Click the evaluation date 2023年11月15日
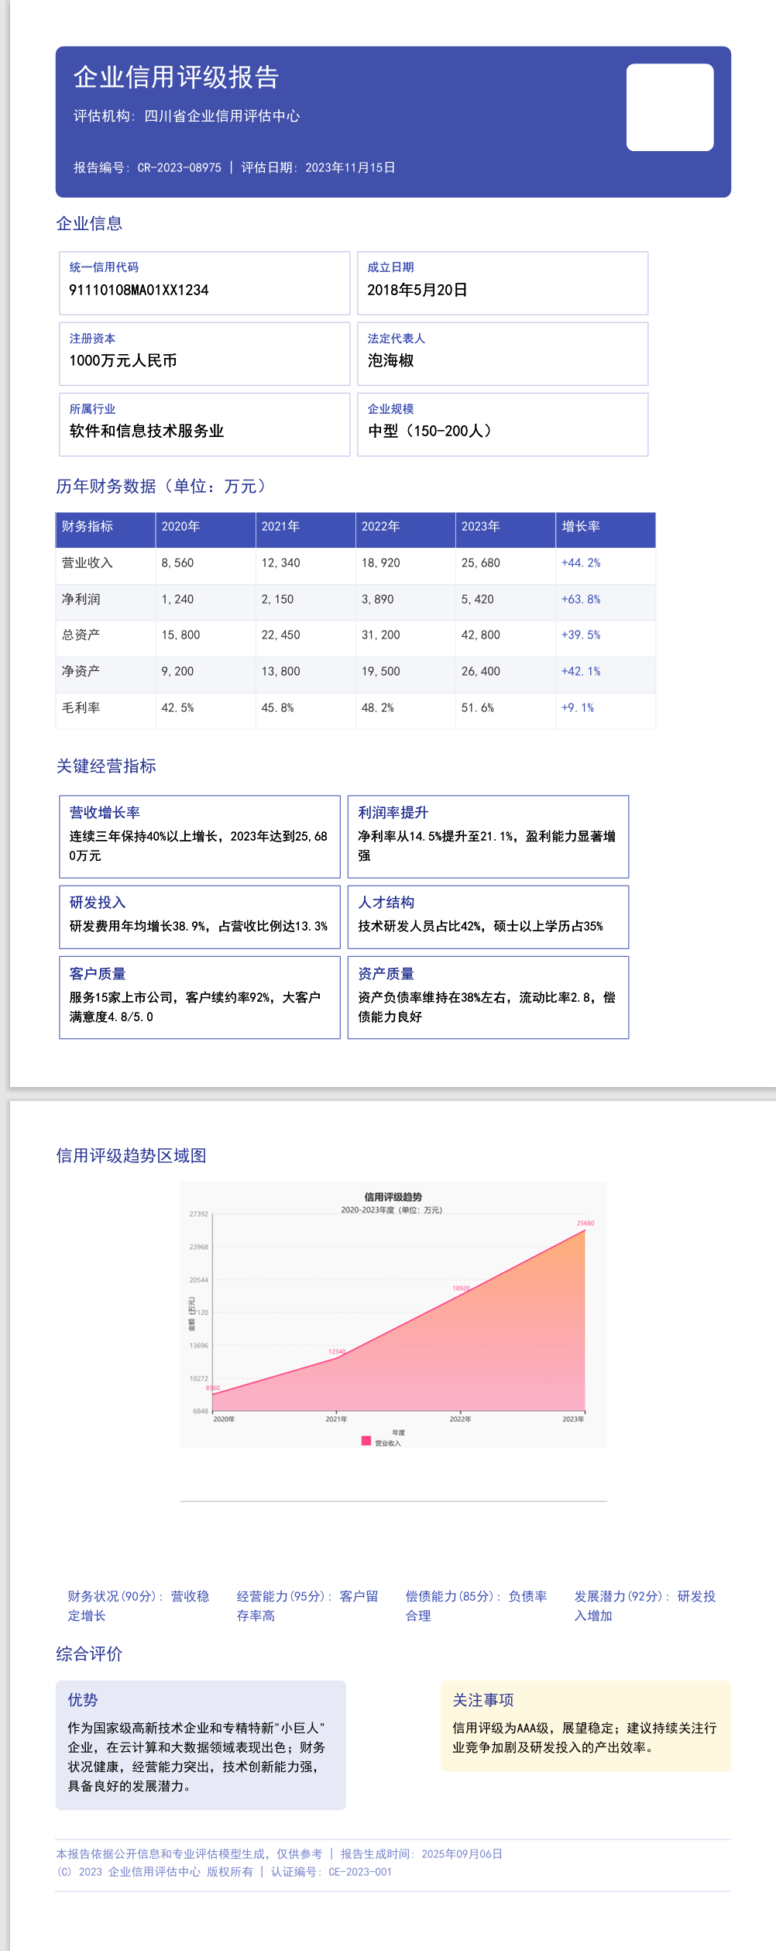 click(350, 167)
